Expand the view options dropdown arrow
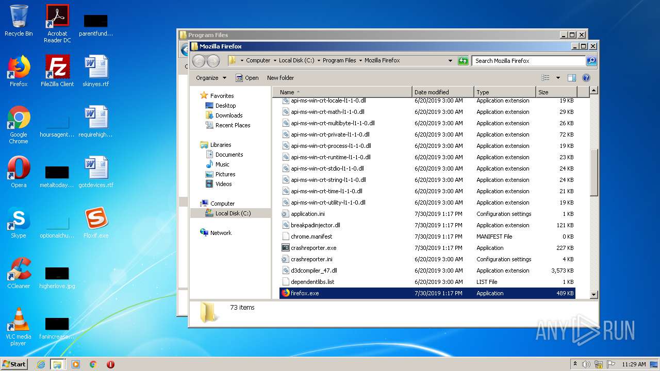Viewport: 660px width, 371px height. pos(558,78)
